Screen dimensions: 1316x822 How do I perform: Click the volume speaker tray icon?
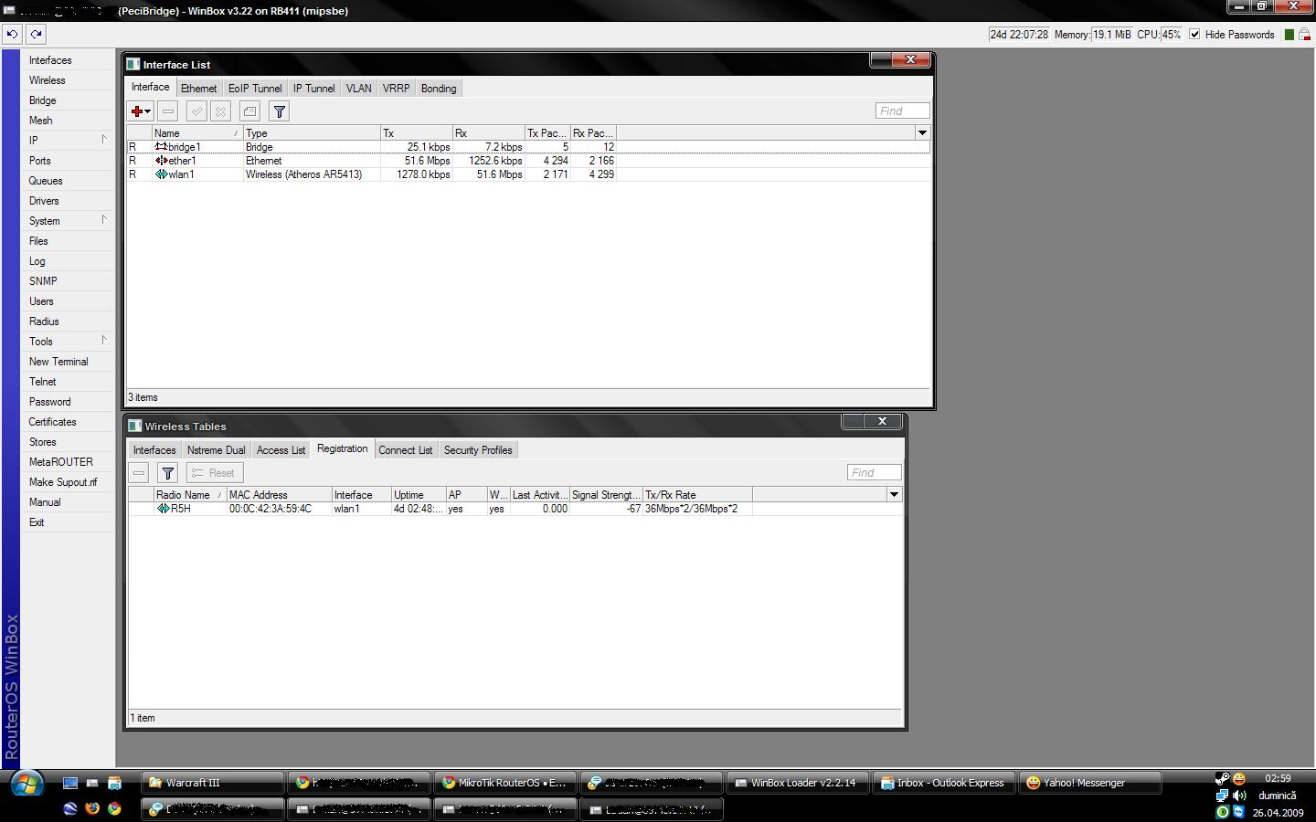(1239, 796)
